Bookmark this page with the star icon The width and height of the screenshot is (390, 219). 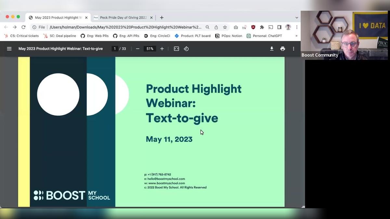coord(225,27)
